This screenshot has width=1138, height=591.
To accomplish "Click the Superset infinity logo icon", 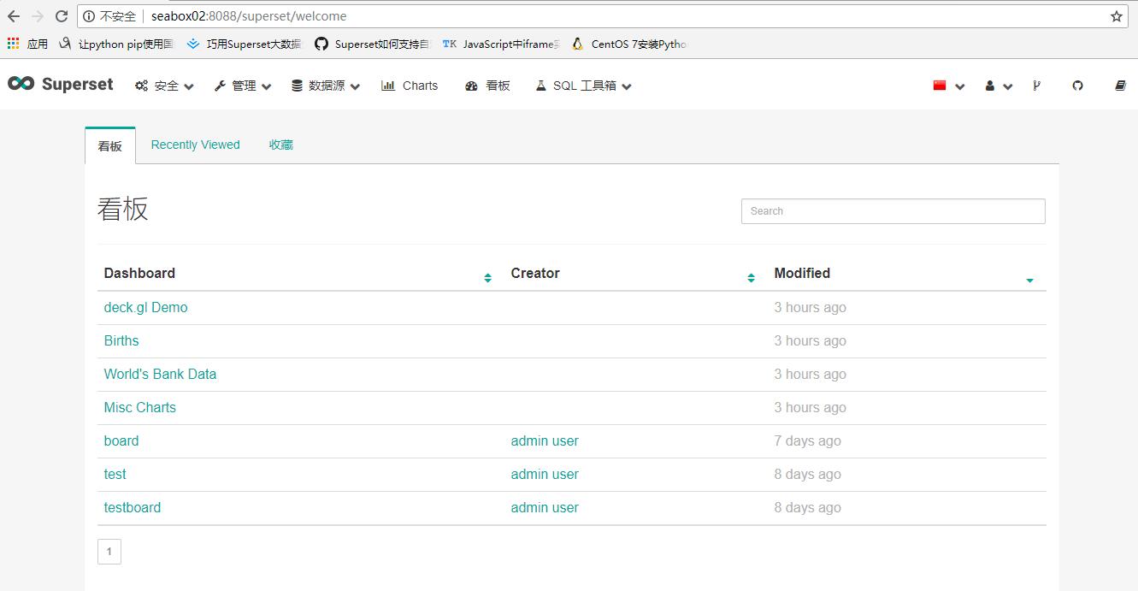I will (x=21, y=83).
